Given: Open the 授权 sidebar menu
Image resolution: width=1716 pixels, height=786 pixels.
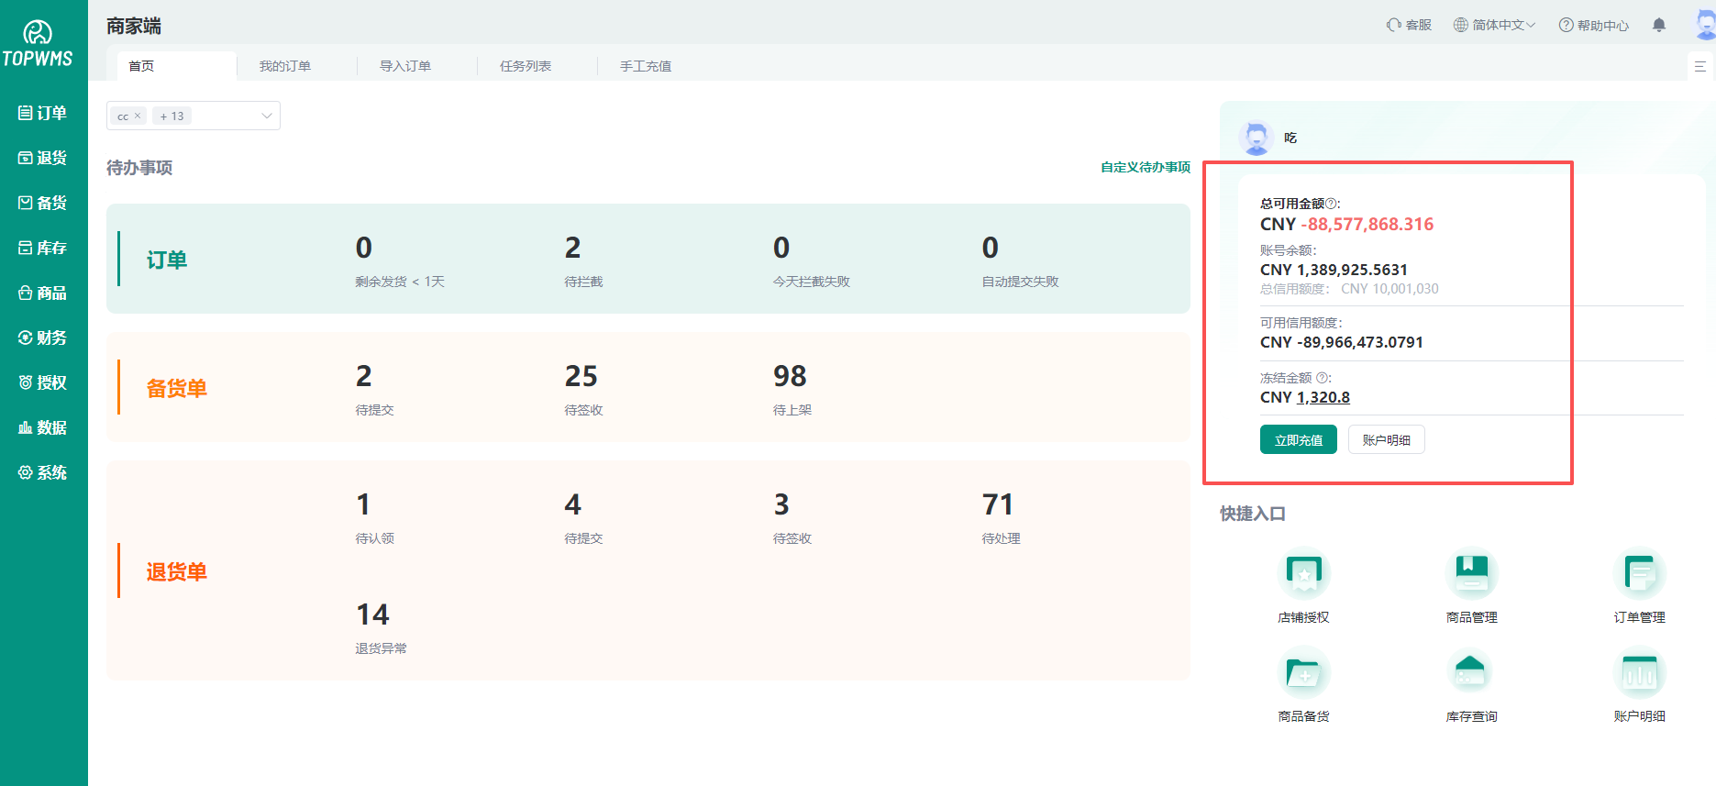Looking at the screenshot, I should click(x=43, y=382).
